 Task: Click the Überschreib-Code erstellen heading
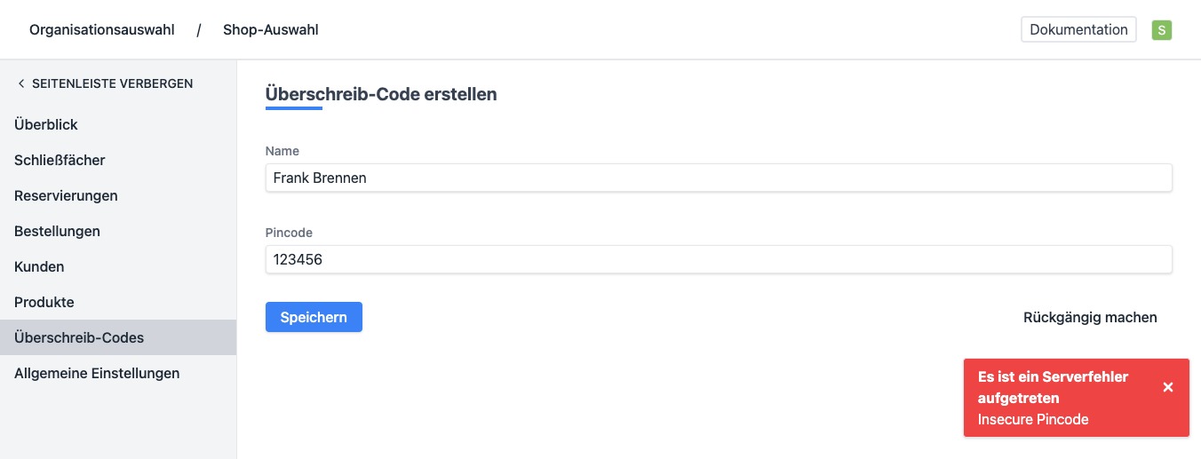[381, 93]
